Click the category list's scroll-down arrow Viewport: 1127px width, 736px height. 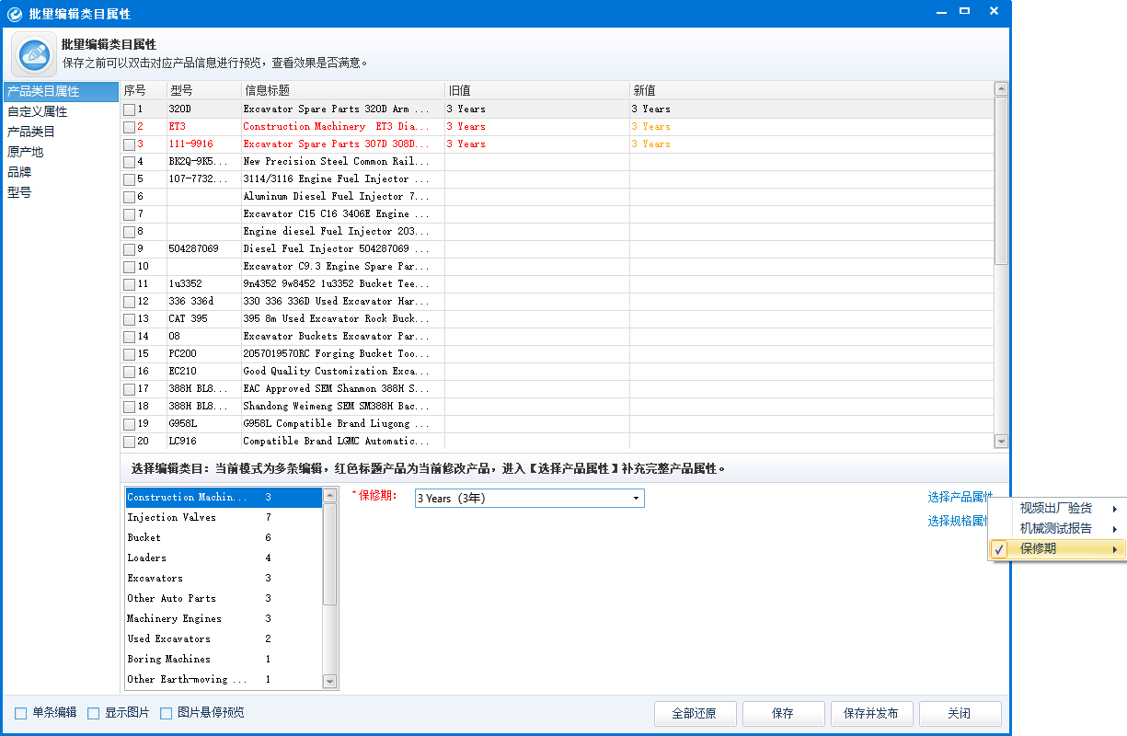329,682
